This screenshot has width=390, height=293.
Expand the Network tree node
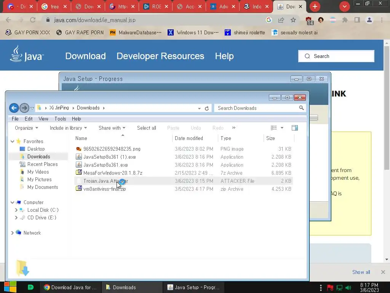(12, 233)
